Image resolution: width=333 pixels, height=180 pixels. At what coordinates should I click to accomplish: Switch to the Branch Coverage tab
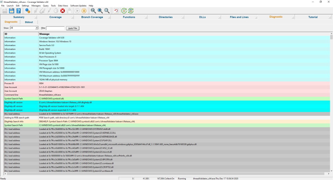click(x=92, y=17)
